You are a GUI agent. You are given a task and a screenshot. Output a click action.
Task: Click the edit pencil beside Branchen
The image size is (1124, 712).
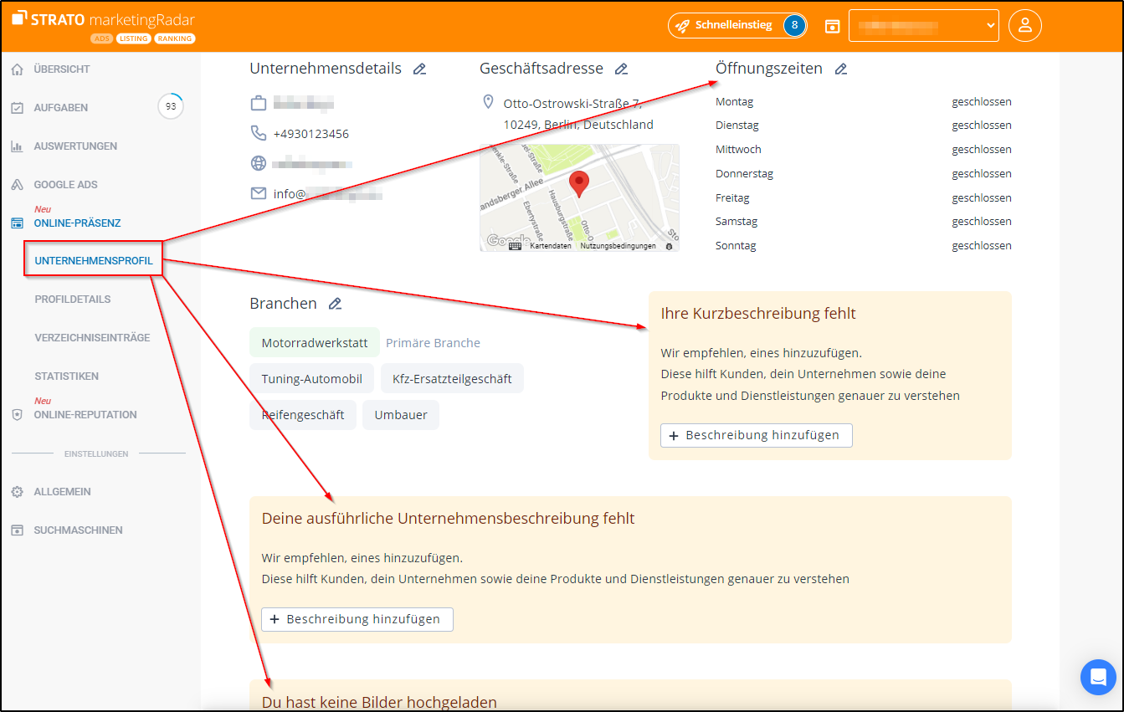tap(335, 304)
